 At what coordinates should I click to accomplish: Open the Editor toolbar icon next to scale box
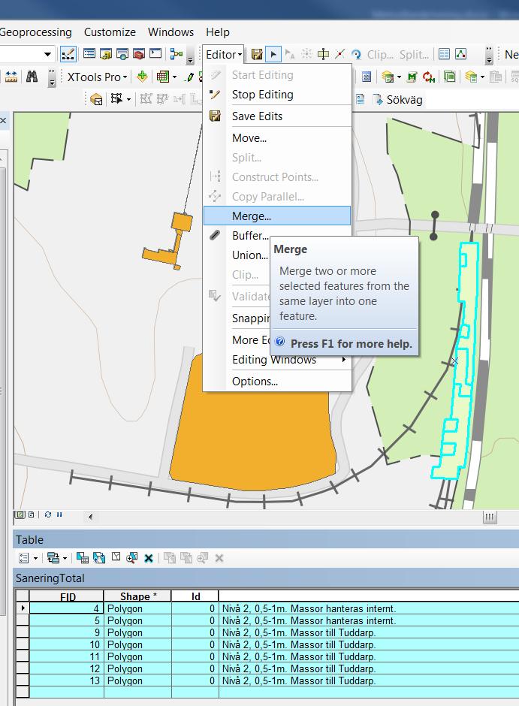(x=68, y=55)
